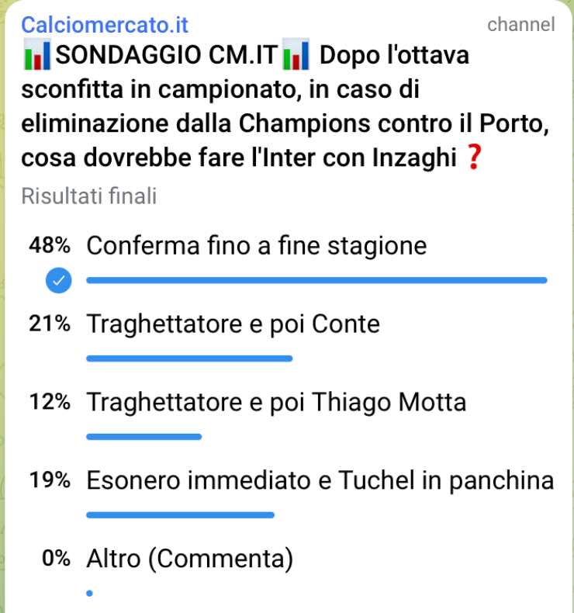Image resolution: width=574 pixels, height=613 pixels.
Task: Pick "Esonero immediato e Tuchel in panchina"
Action: [x=320, y=480]
